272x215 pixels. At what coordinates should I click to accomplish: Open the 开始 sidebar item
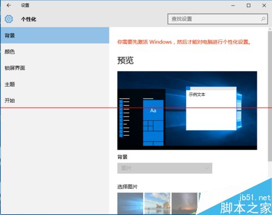[x=55, y=100]
